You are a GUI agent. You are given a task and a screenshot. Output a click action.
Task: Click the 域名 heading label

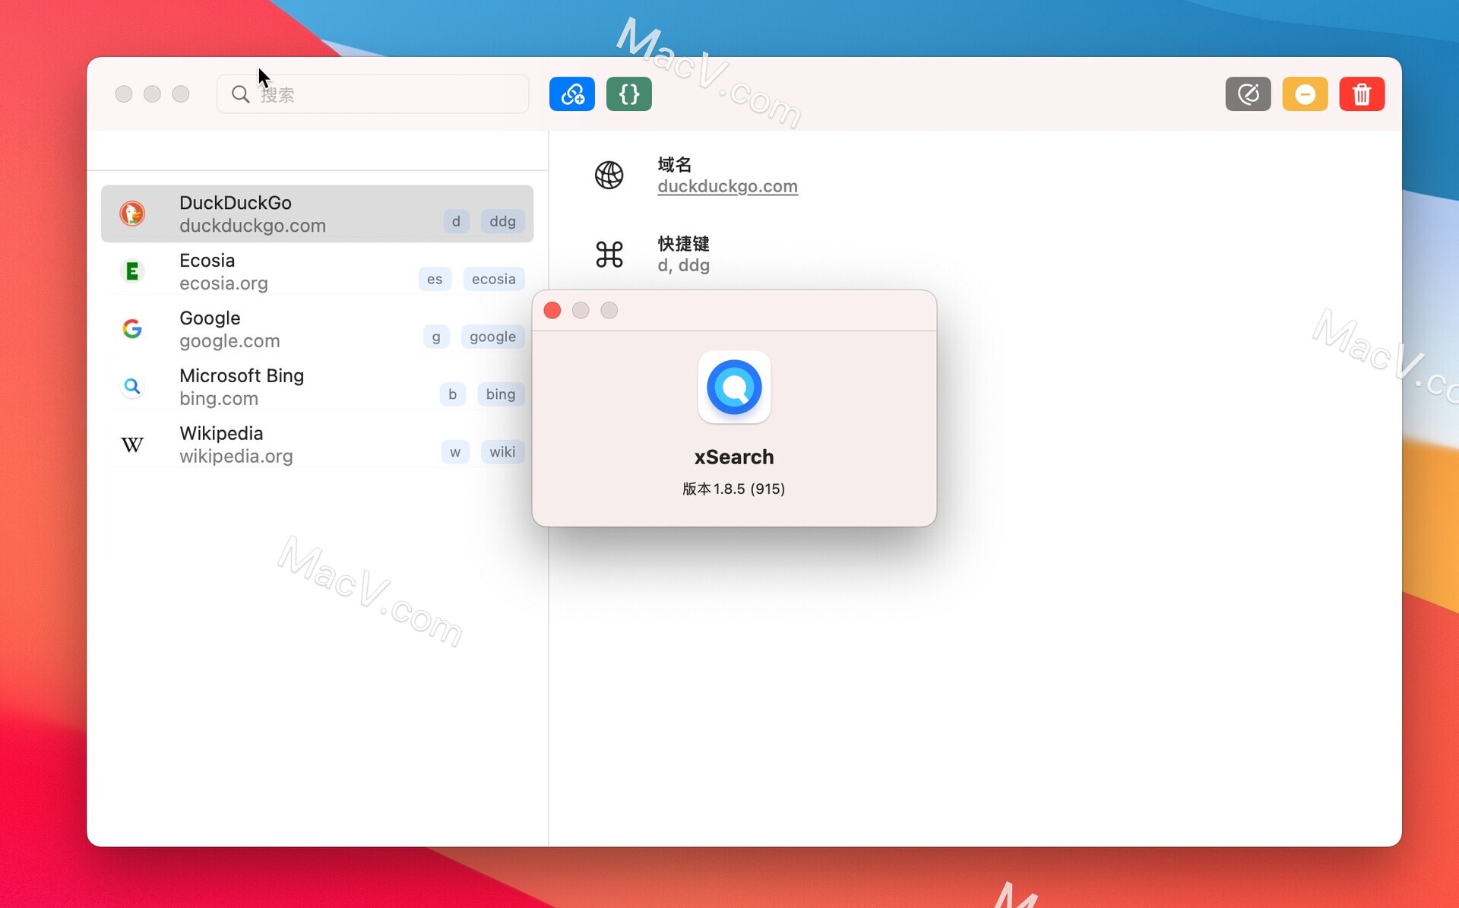point(674,165)
